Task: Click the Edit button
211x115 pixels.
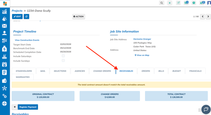Action: click(x=17, y=17)
